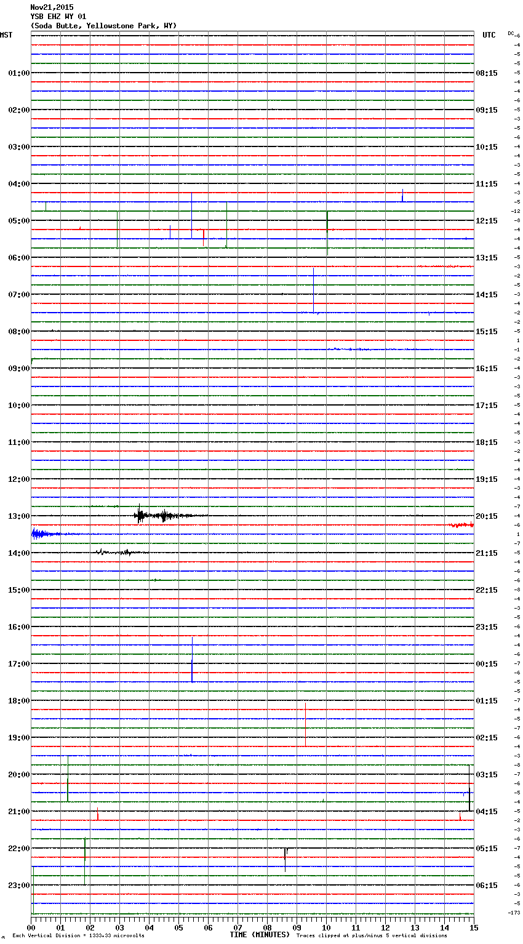Click the 18:15 UTC time label
This screenshot has width=523, height=944.
(x=487, y=442)
